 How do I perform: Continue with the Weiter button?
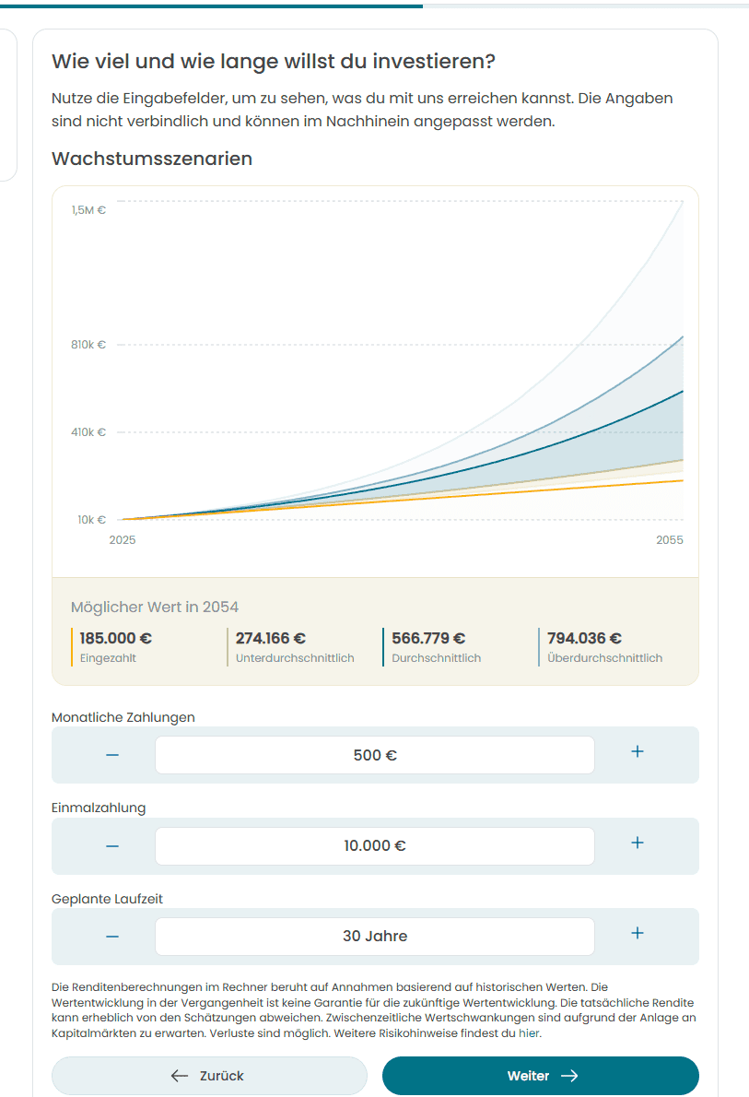(x=541, y=1076)
